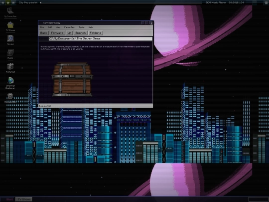
Task: Click the Search toolbar button
Action: (81, 33)
